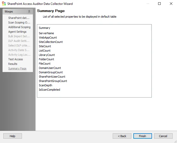177x143 pixels.
Task: Cancel the wizard
Action: coord(163,136)
